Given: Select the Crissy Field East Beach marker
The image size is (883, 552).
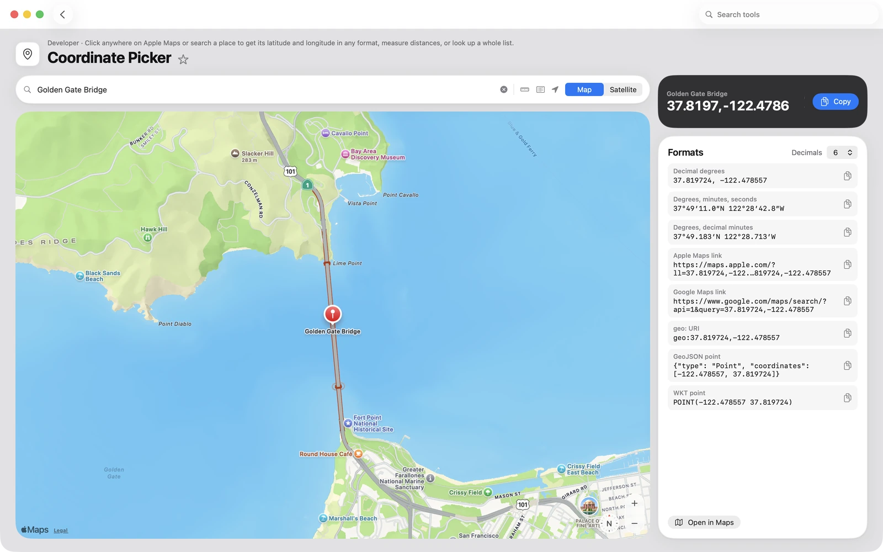Looking at the screenshot, I should [561, 469].
